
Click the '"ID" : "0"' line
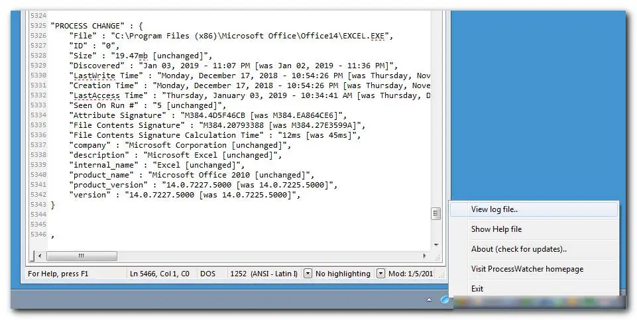pos(94,46)
